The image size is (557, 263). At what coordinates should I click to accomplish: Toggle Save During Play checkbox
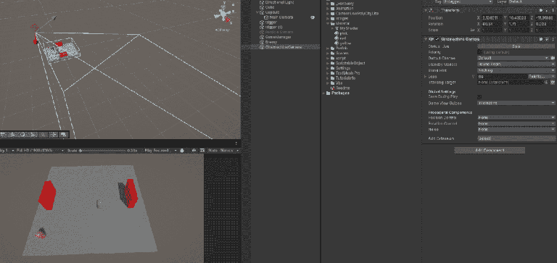(479, 96)
